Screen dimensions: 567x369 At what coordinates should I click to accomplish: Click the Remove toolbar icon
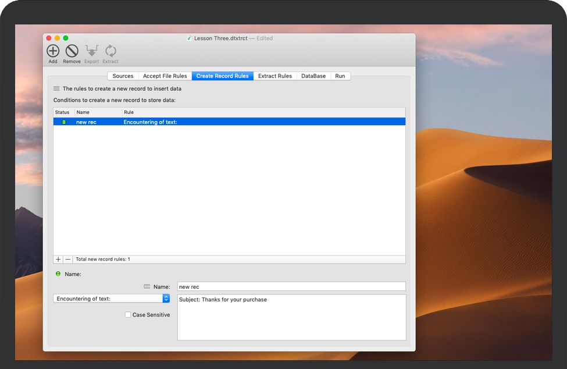pyautogui.click(x=72, y=51)
